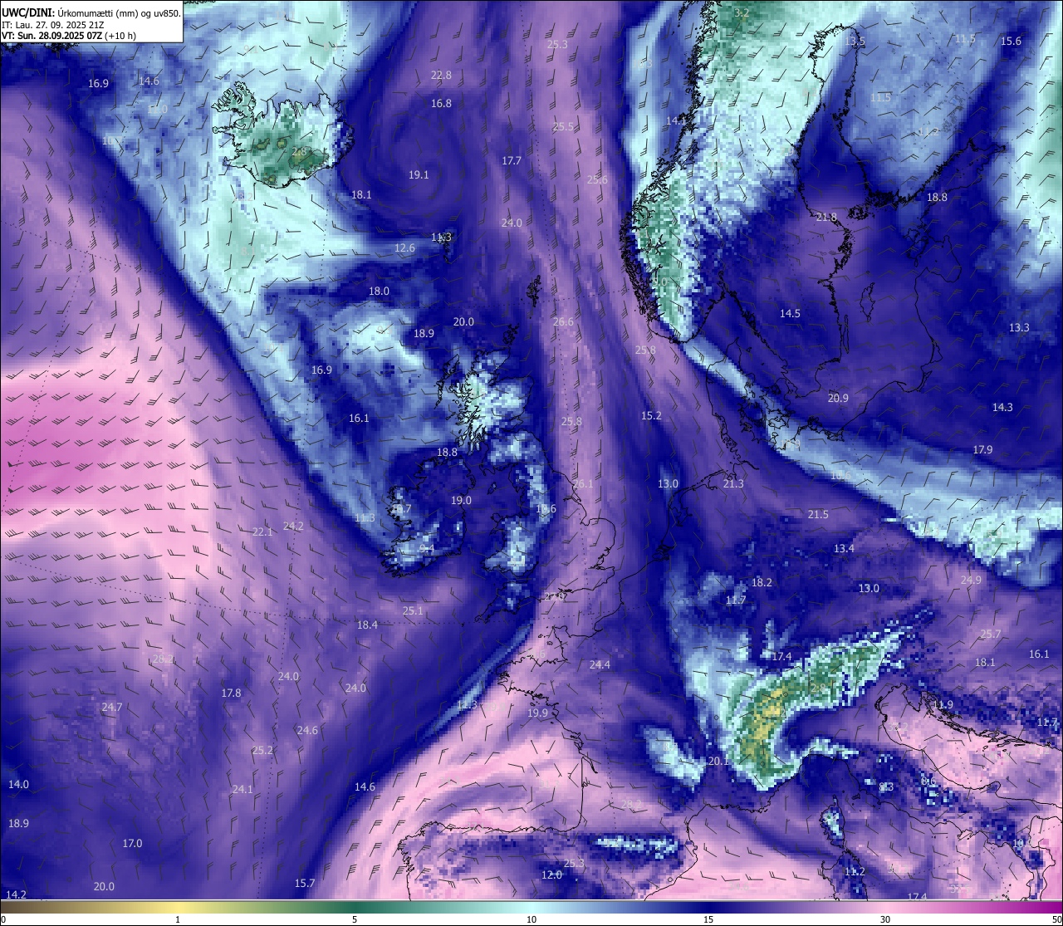Click the 13.5 value near the top
Viewport: 1063px width, 926px height.
[855, 41]
